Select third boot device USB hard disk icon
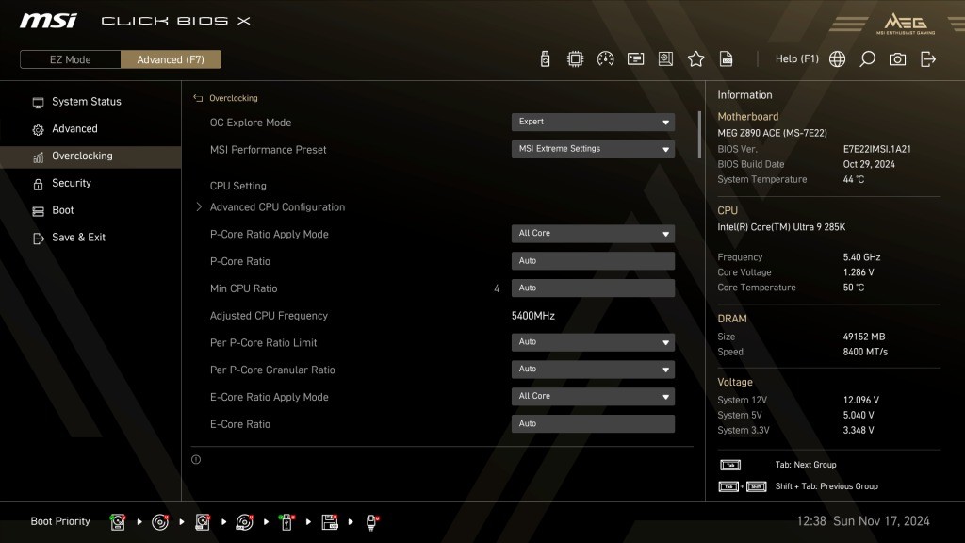 (203, 522)
